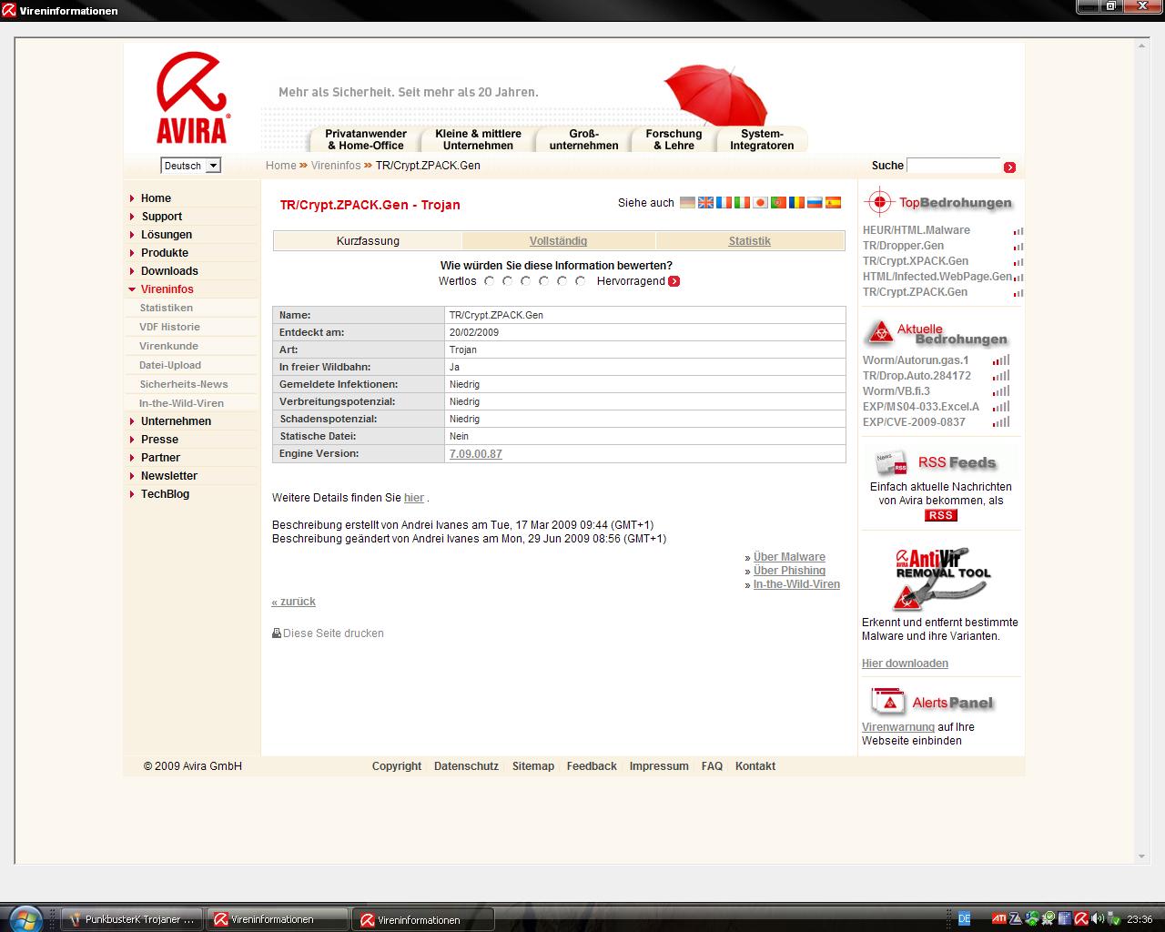Follow the hier link for further details
The image size is (1165, 932).
414,498
